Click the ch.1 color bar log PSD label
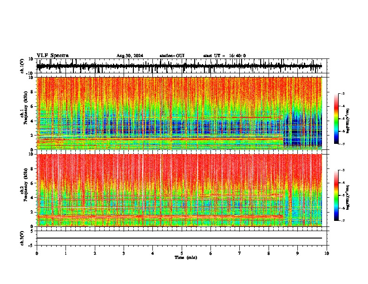The width and height of the screenshot is (368, 284). (348, 121)
